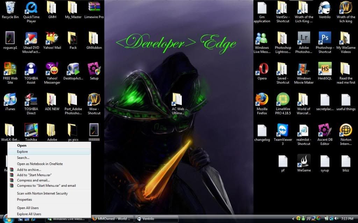358x223 pixels.
Task: Select the Ascent DB Editor icon
Action: (x=325, y=130)
